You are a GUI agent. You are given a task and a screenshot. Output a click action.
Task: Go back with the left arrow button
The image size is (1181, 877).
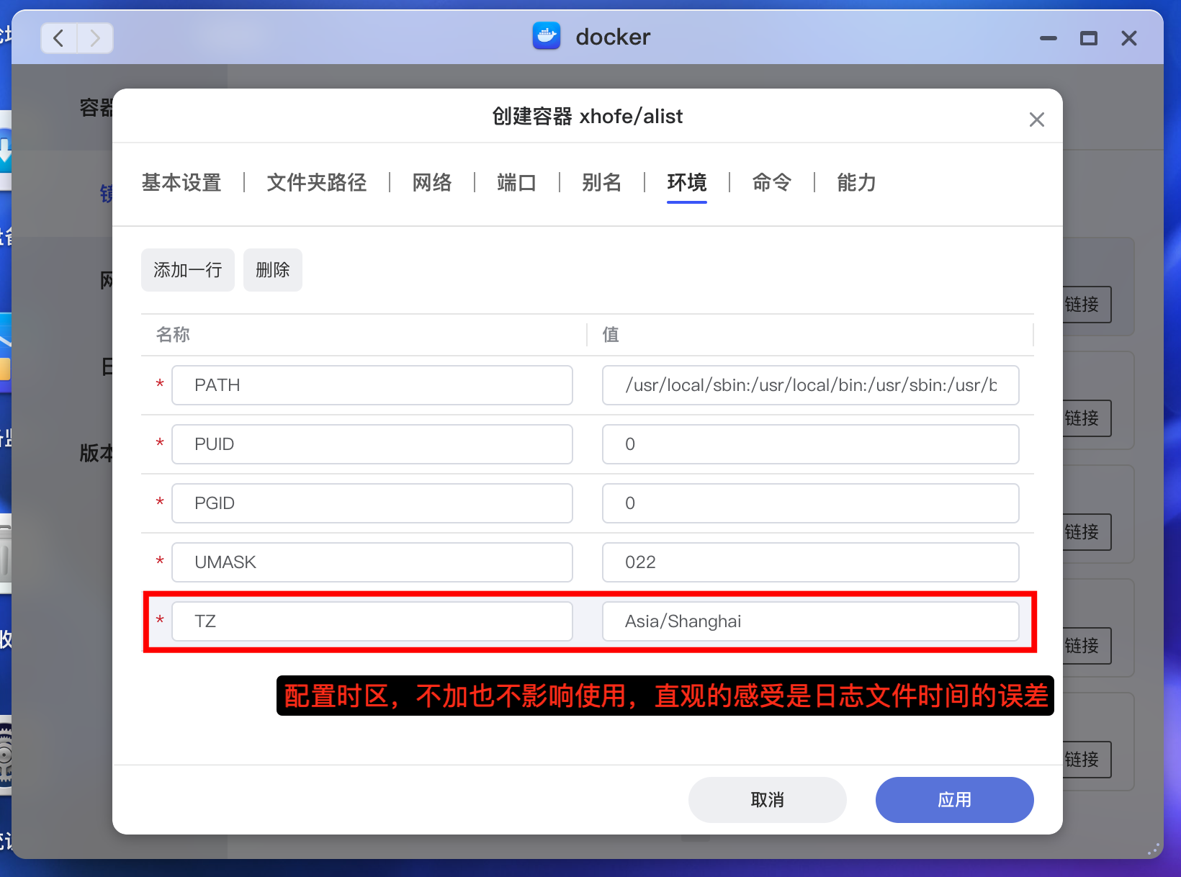[59, 38]
